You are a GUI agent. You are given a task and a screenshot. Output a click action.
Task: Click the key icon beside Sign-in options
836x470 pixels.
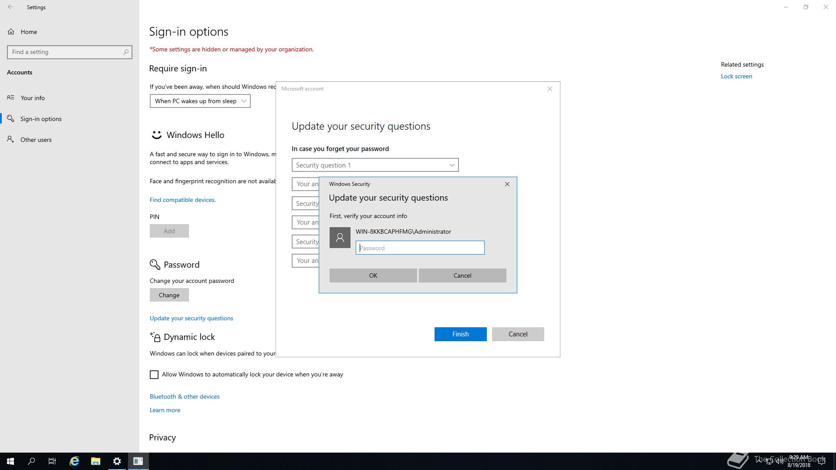(10, 118)
